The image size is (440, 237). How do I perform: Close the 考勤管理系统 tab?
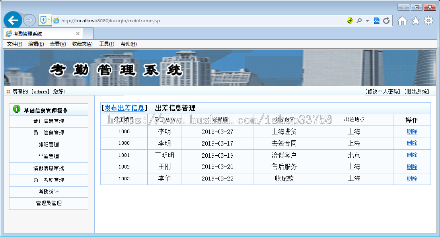coord(78,34)
